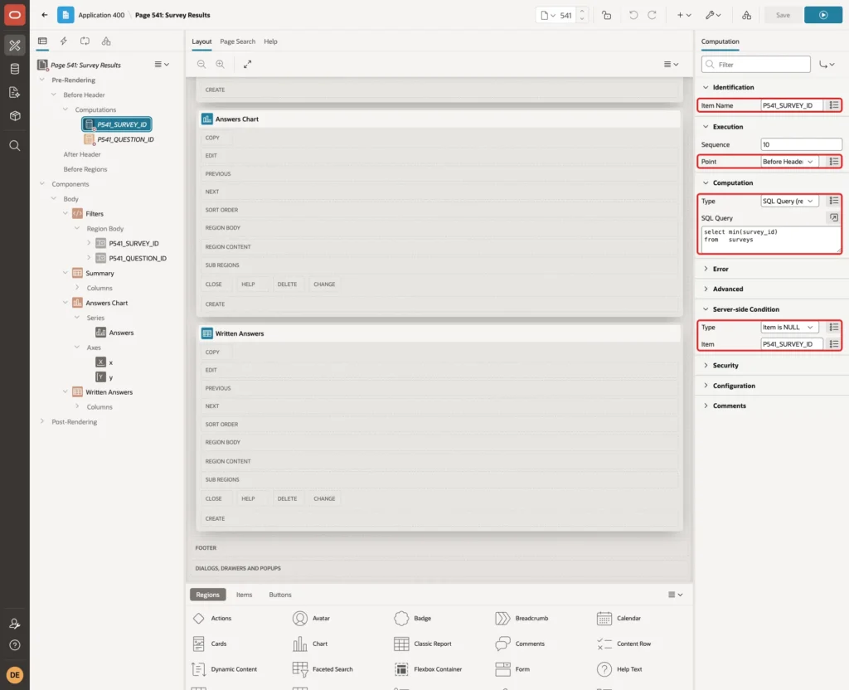Expand Post-Rendering tree node
Viewport: 849px width, 690px height.
pos(42,421)
